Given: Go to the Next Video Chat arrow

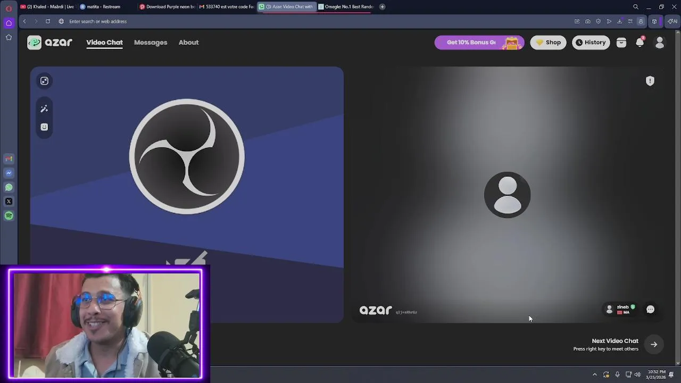Looking at the screenshot, I should tap(654, 345).
